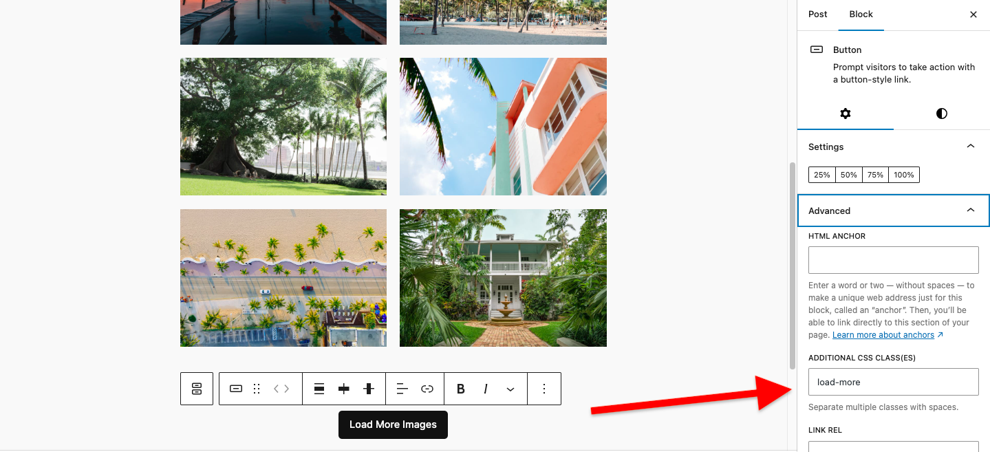Add a link with the link icon
The width and height of the screenshot is (990, 452).
tap(427, 389)
